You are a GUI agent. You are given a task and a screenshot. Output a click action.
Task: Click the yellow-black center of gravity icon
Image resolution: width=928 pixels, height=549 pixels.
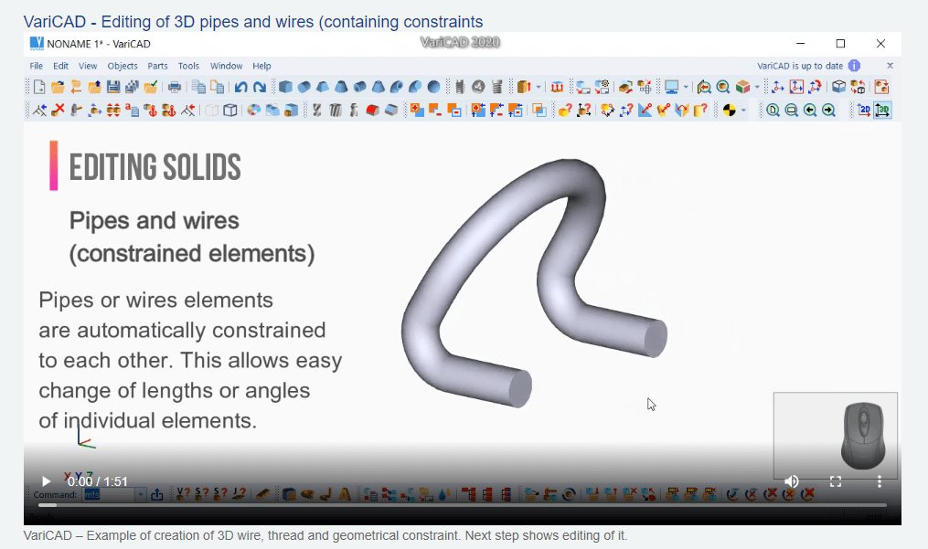pos(730,110)
